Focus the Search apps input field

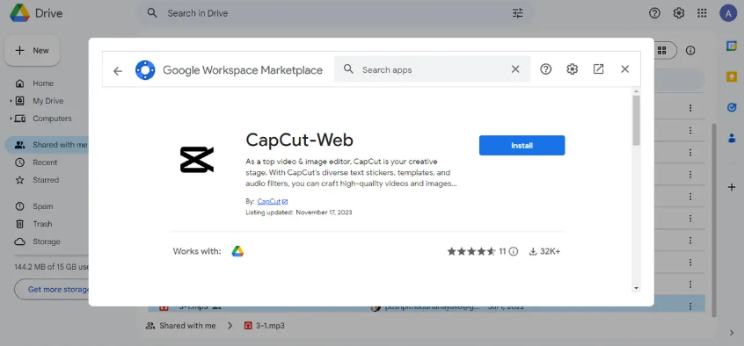pos(433,69)
